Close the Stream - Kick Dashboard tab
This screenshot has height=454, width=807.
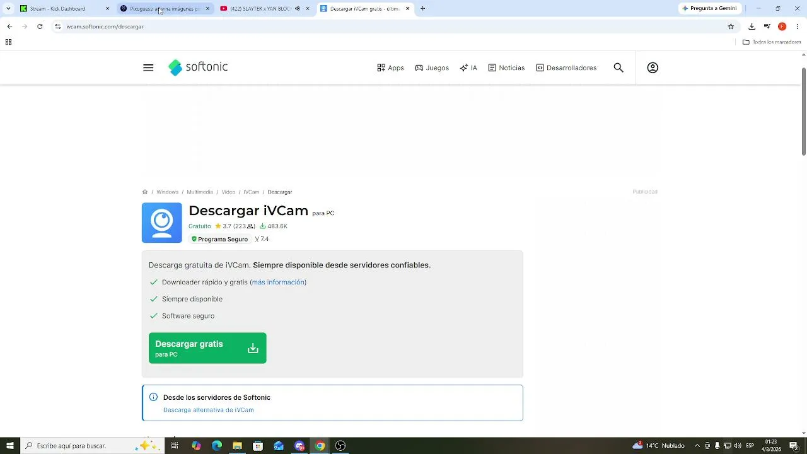(107, 9)
